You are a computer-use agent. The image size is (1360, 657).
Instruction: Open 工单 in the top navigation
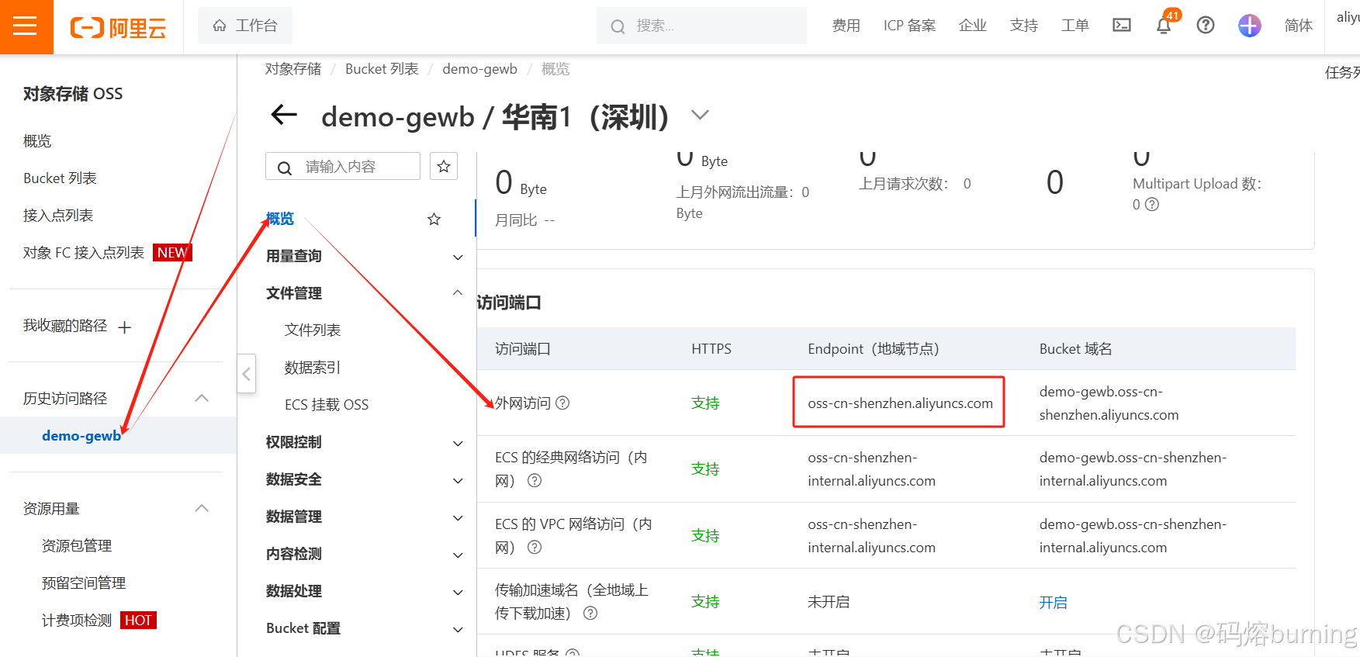click(1075, 26)
